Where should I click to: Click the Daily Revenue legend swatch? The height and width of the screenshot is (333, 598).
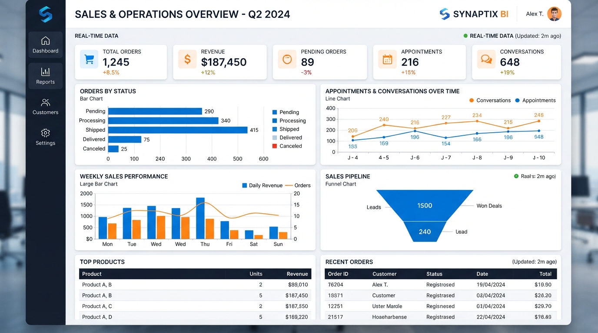coord(245,186)
